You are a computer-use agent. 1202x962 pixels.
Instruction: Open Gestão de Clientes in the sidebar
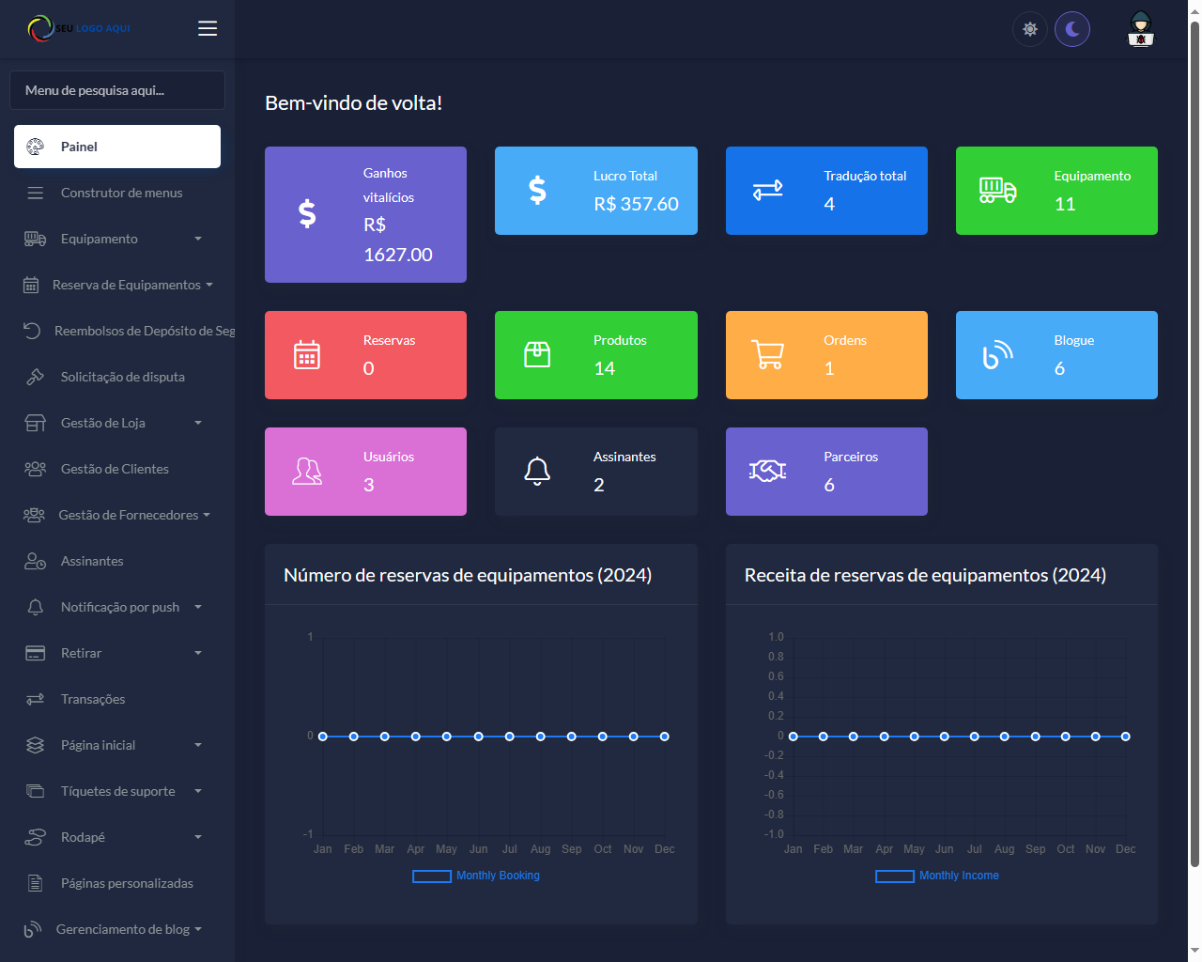[115, 469]
